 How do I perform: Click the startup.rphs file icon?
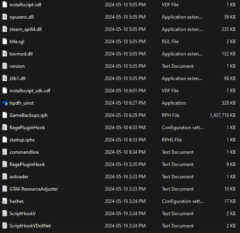[x=5, y=140]
